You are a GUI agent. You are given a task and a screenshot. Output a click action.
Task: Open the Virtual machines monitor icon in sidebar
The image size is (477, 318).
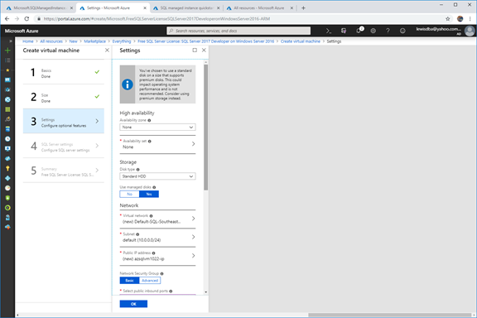7,148
